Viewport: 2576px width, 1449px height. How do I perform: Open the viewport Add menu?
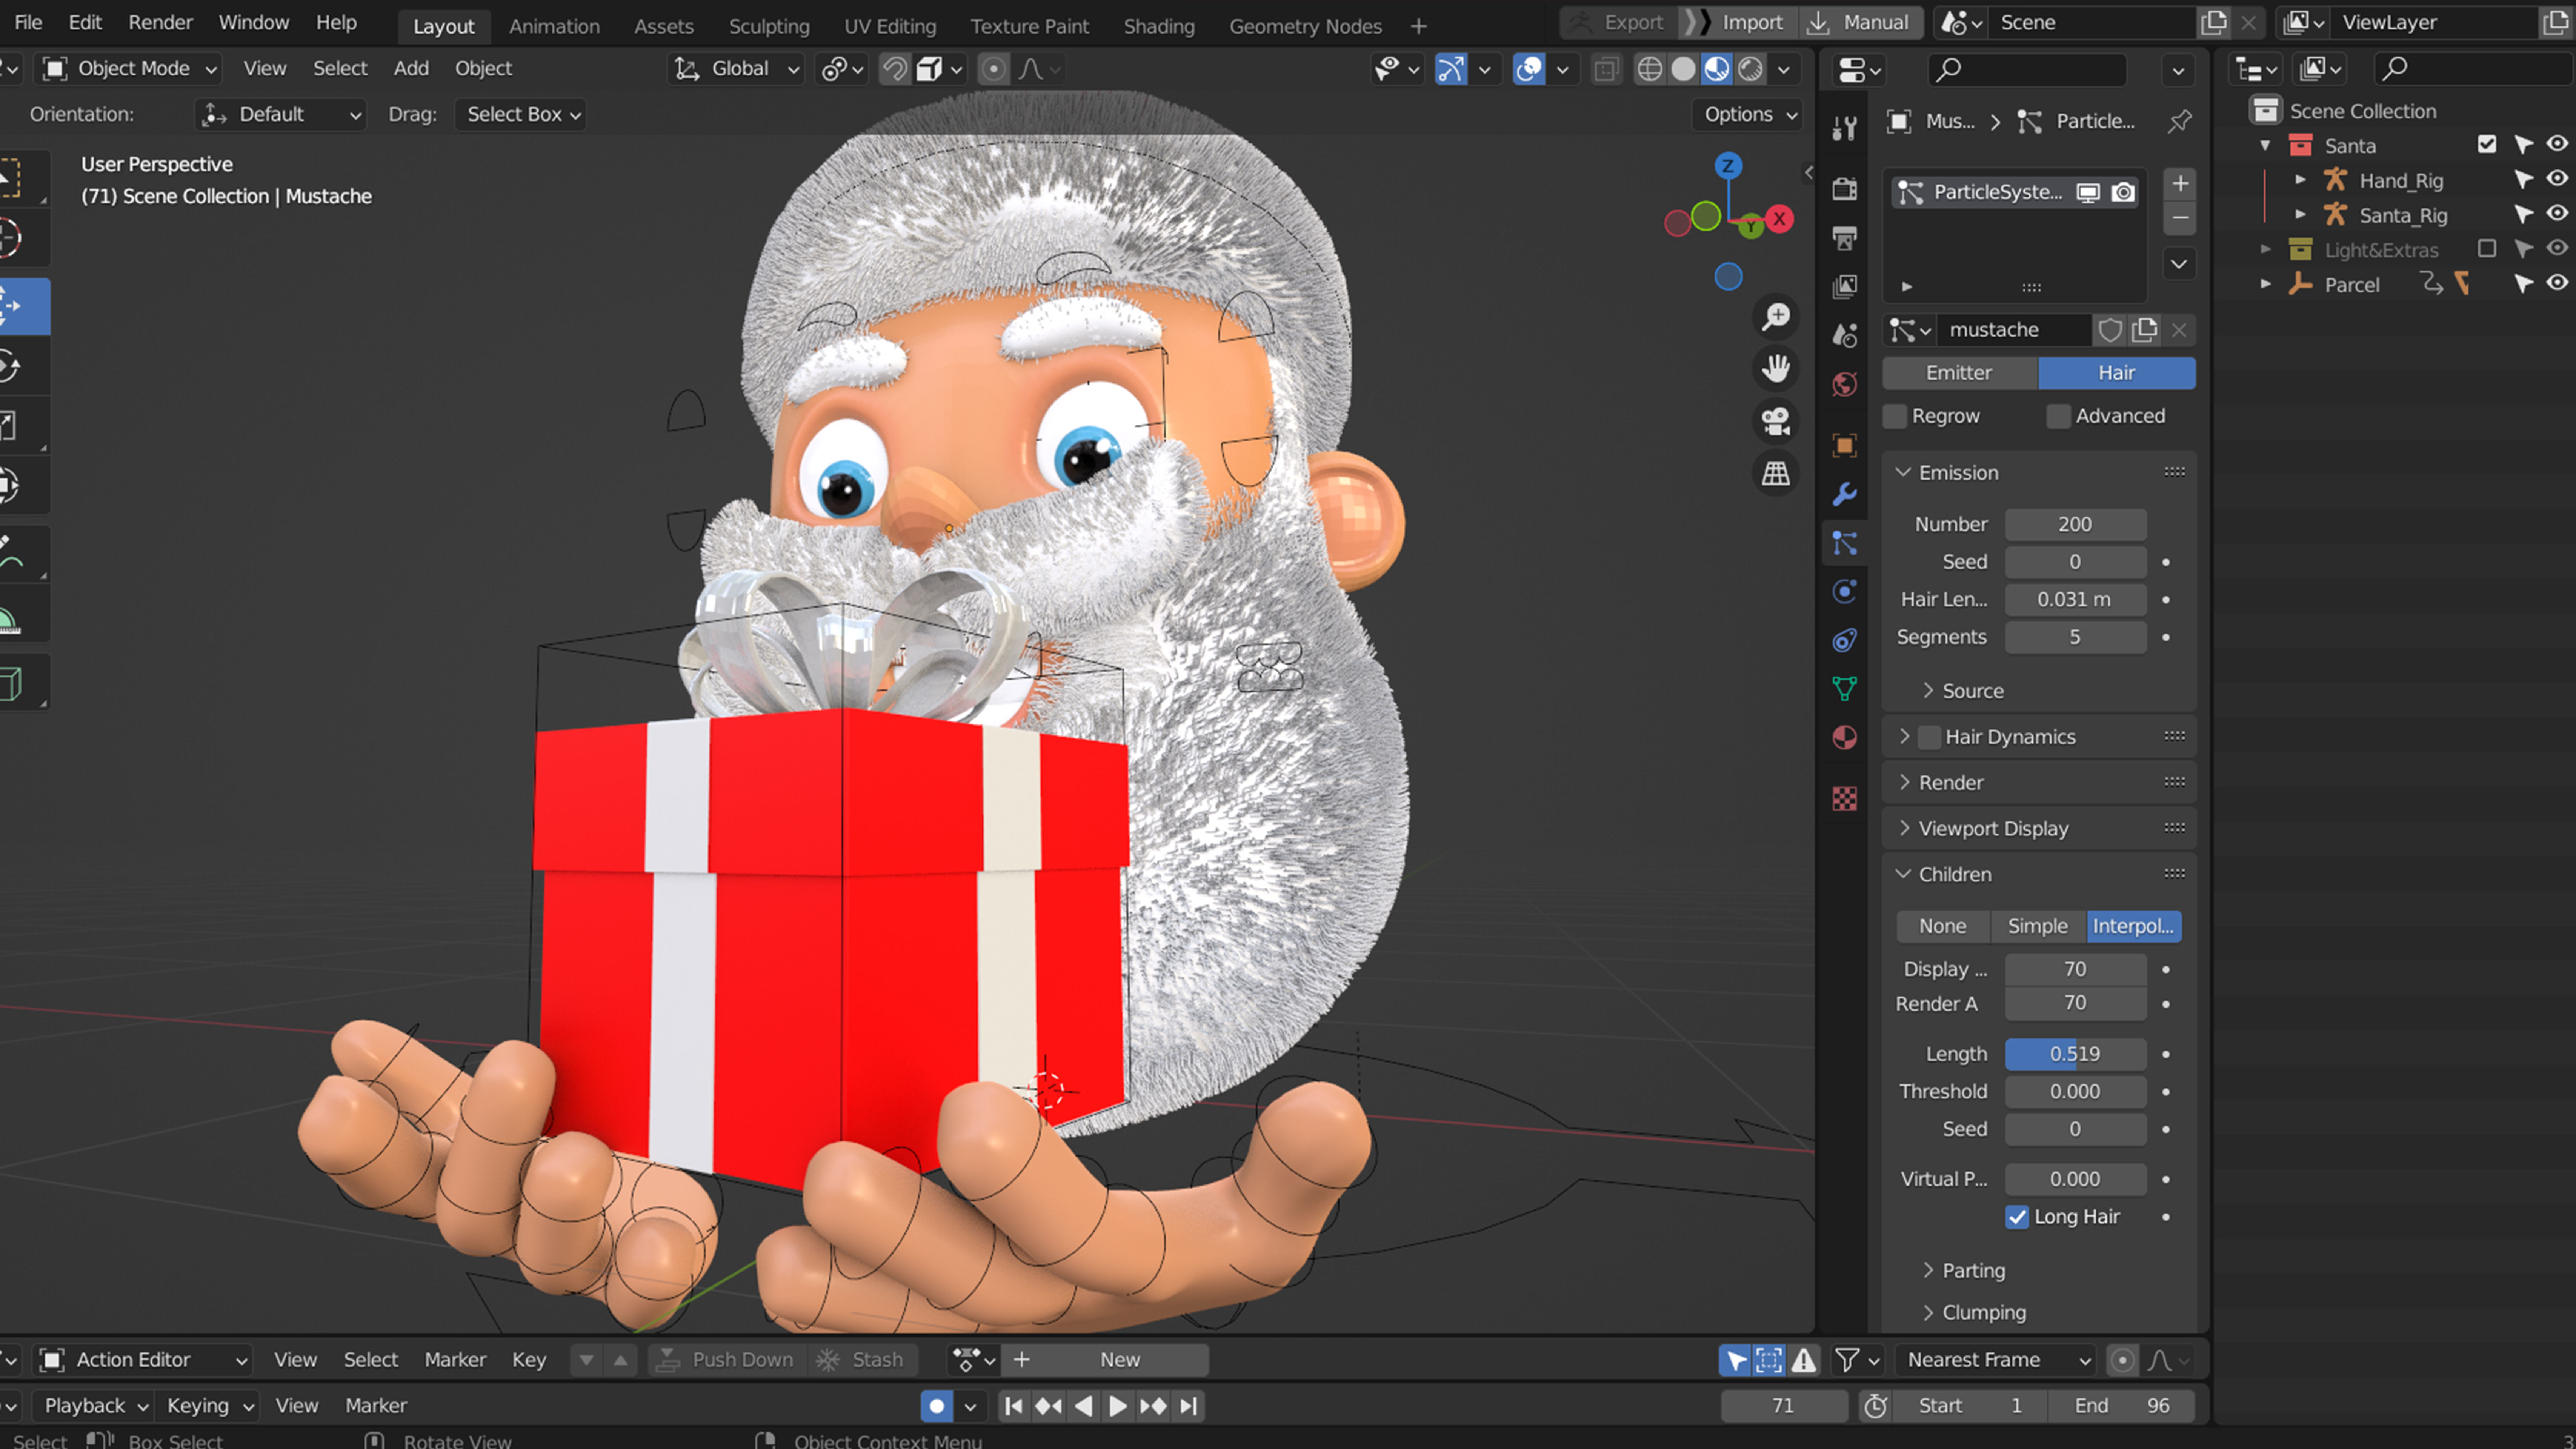(411, 69)
